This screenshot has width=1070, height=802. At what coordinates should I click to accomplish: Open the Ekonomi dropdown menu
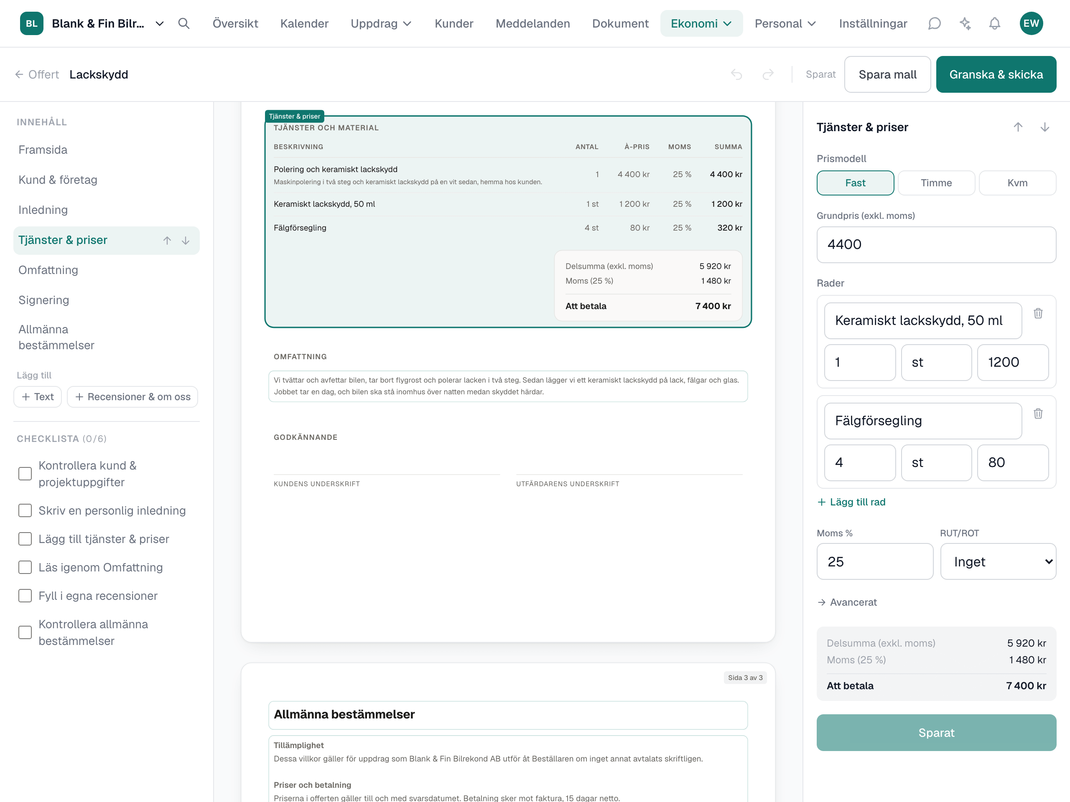point(701,23)
